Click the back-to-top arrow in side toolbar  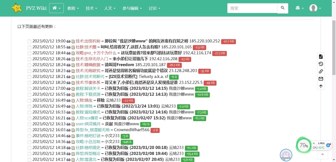coord(321,86)
